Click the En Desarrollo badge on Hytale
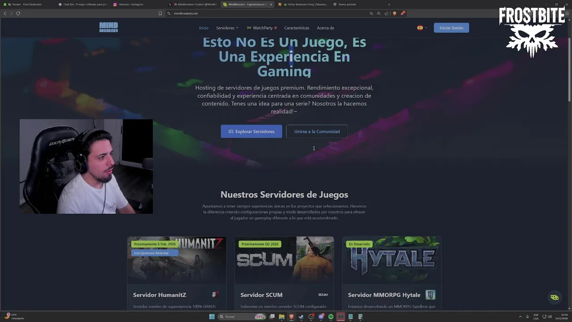Screen dimensions: 572x322 pyautogui.click(x=359, y=244)
